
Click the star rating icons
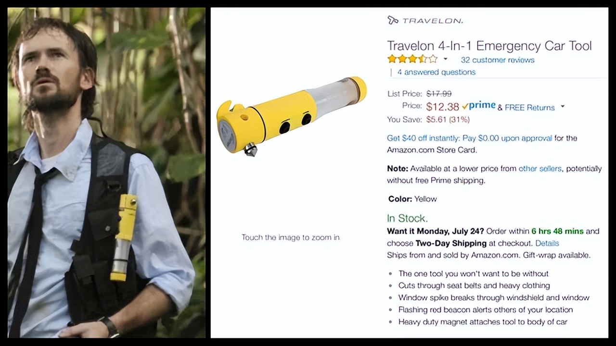412,60
